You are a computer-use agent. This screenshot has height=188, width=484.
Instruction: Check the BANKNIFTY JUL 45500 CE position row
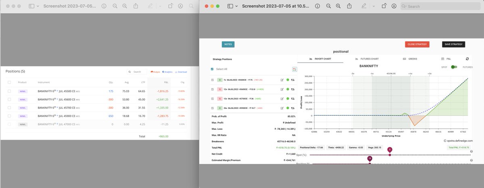[9, 91]
